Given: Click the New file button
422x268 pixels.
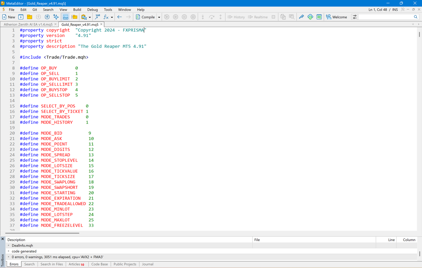Looking at the screenshot, I should pyautogui.click(x=9, y=17).
